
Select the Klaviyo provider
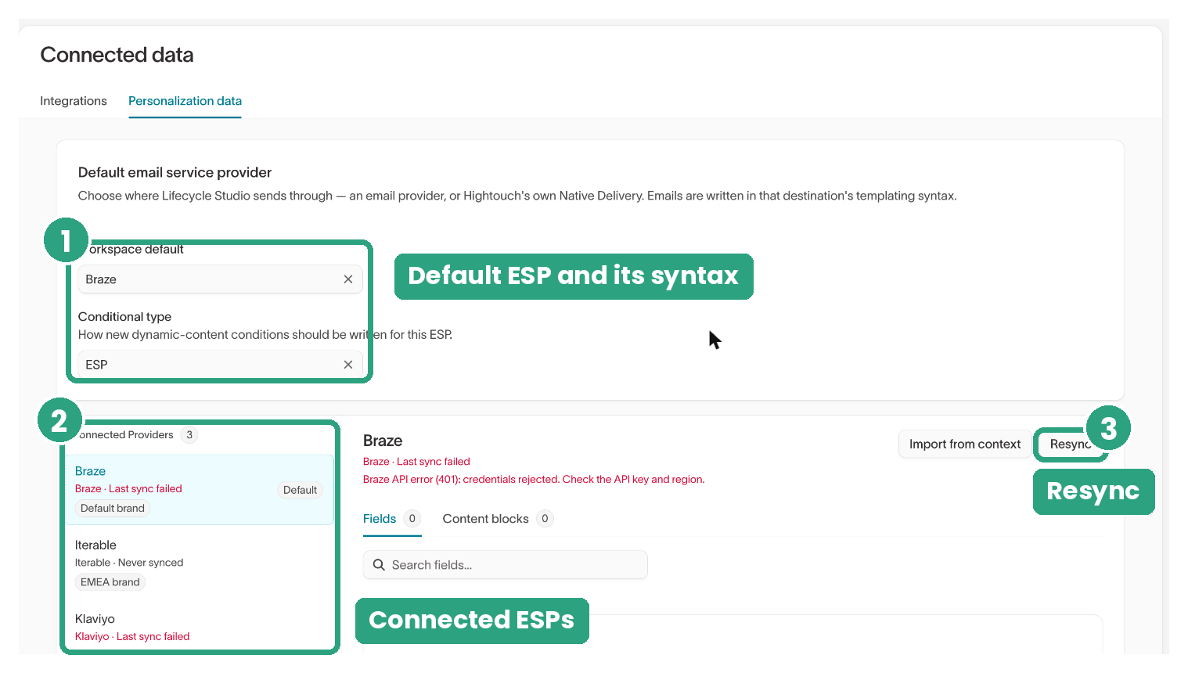click(200, 628)
